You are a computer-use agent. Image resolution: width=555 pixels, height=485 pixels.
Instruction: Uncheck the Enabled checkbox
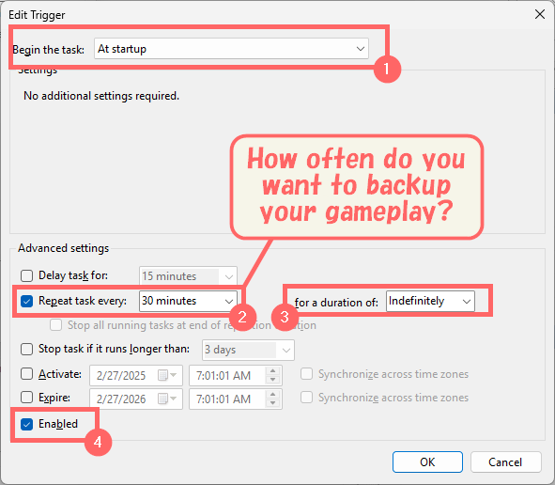coord(26,424)
